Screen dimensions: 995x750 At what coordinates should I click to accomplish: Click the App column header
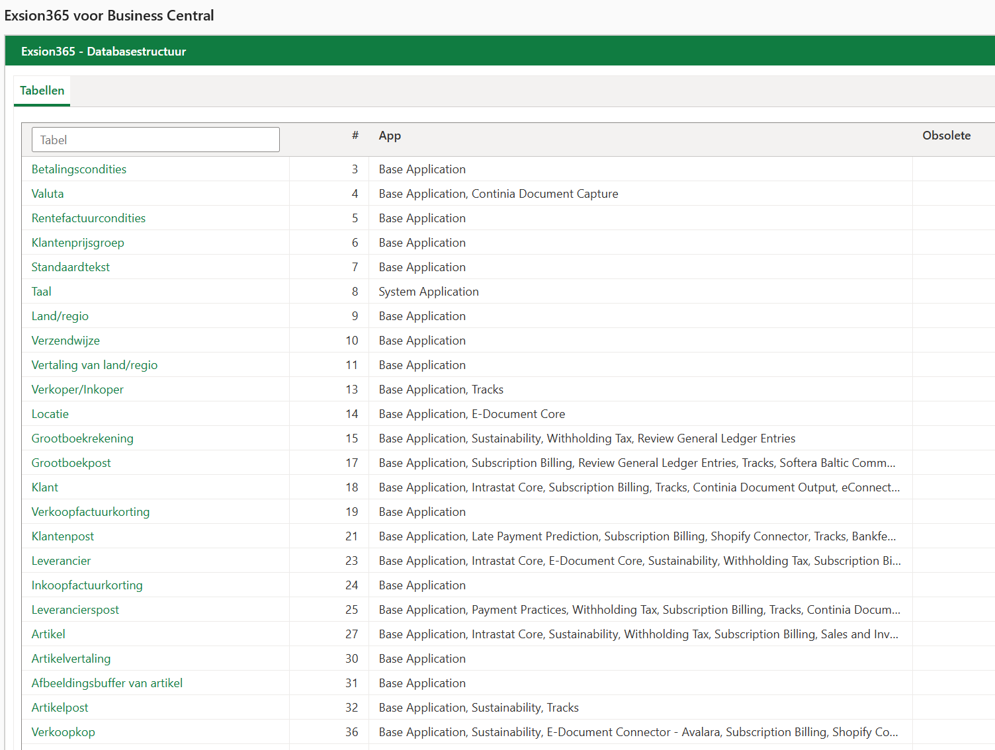pos(390,136)
